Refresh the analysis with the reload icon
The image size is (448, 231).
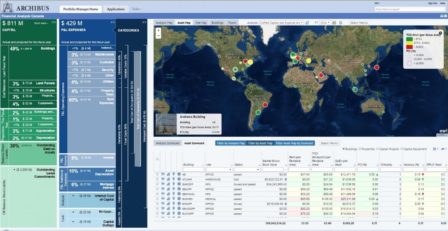307,23
